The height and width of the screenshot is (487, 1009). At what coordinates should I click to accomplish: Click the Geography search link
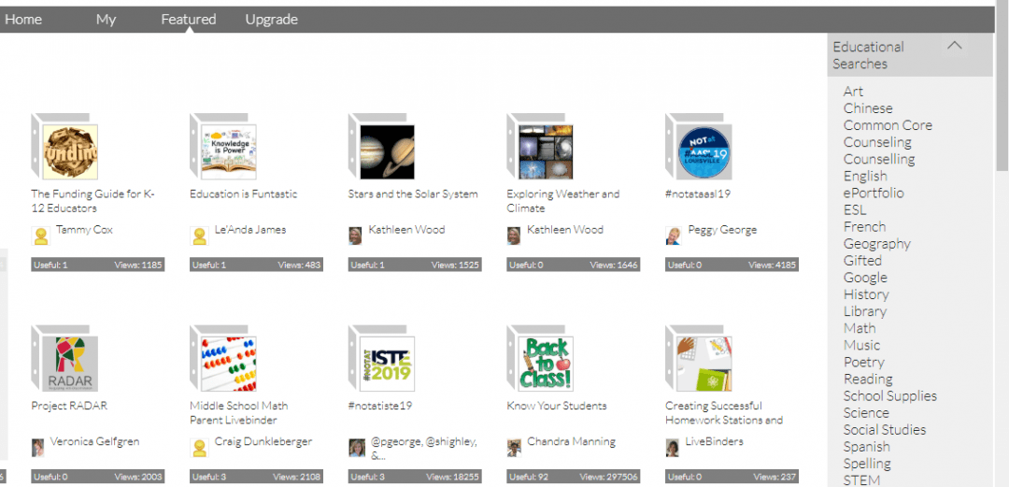[x=876, y=244]
